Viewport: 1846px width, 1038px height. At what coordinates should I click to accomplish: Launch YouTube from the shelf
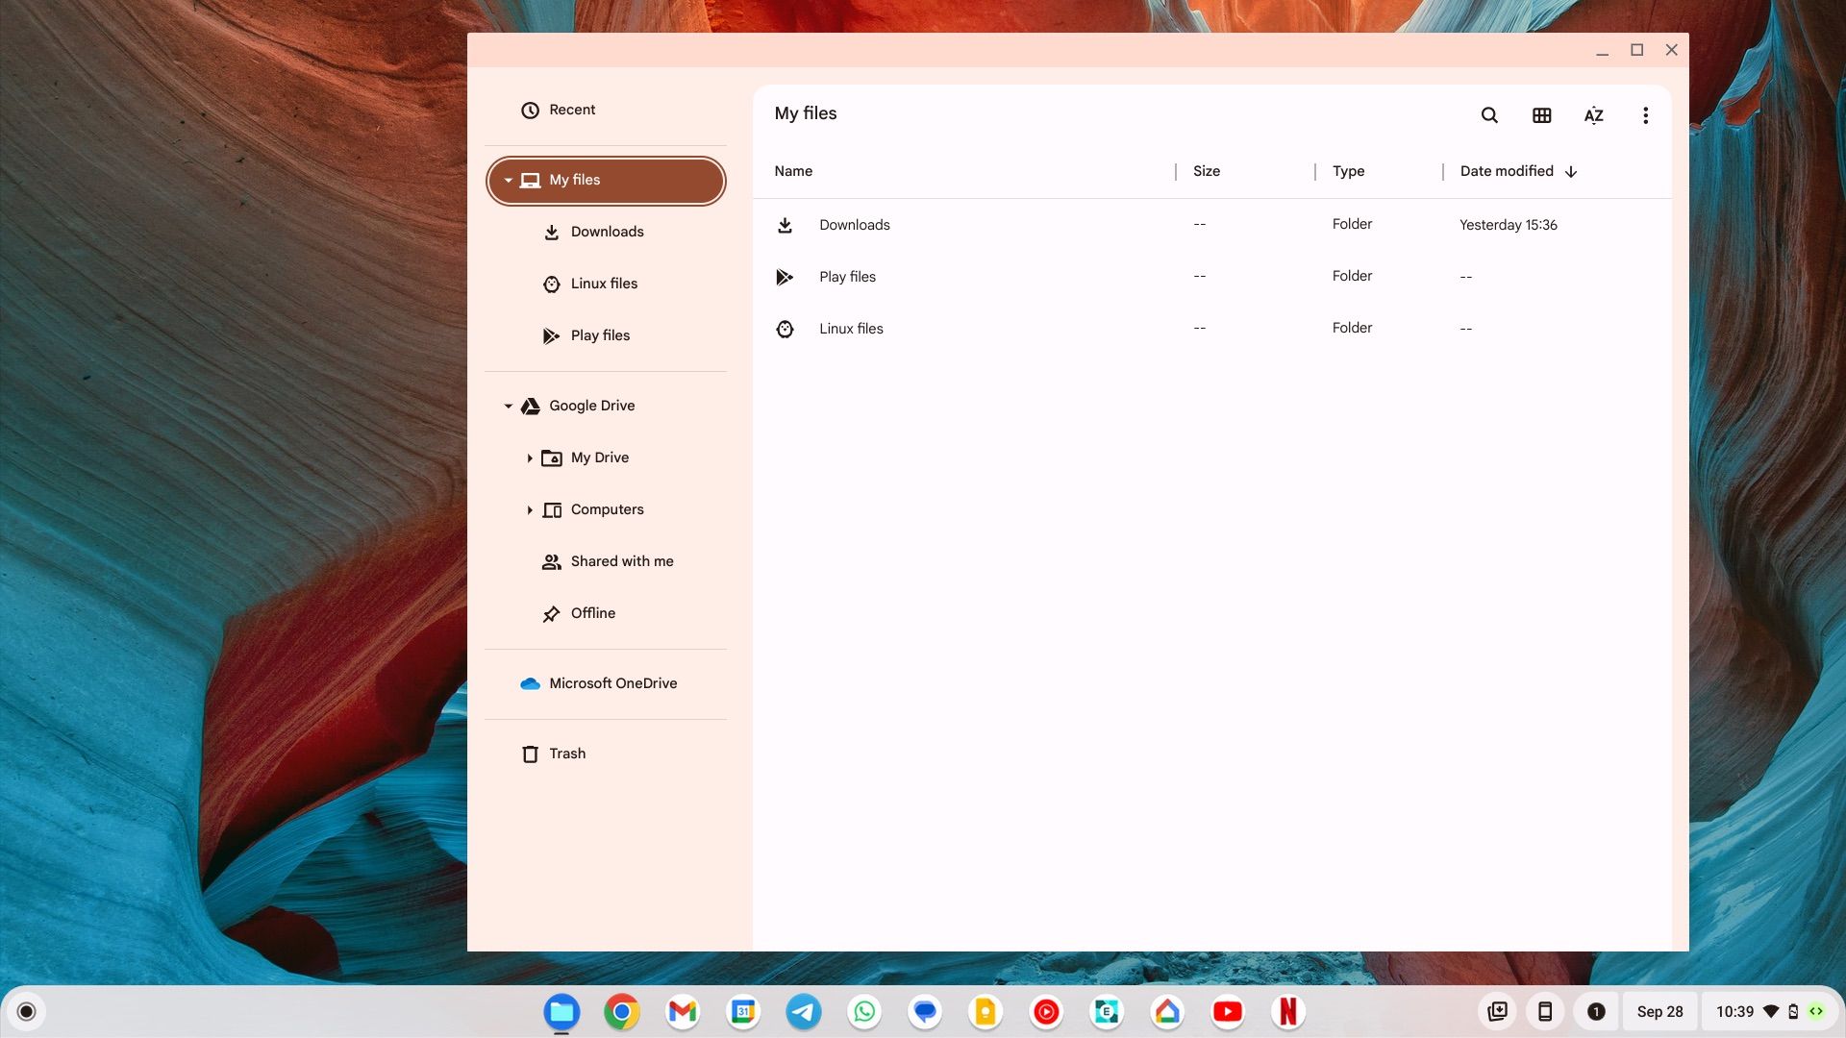[x=1227, y=1011]
